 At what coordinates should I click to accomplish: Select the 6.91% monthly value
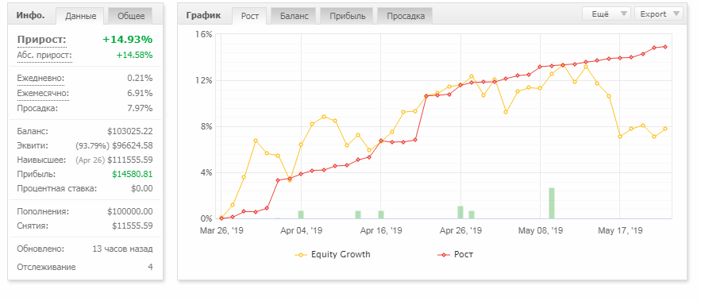coord(140,94)
